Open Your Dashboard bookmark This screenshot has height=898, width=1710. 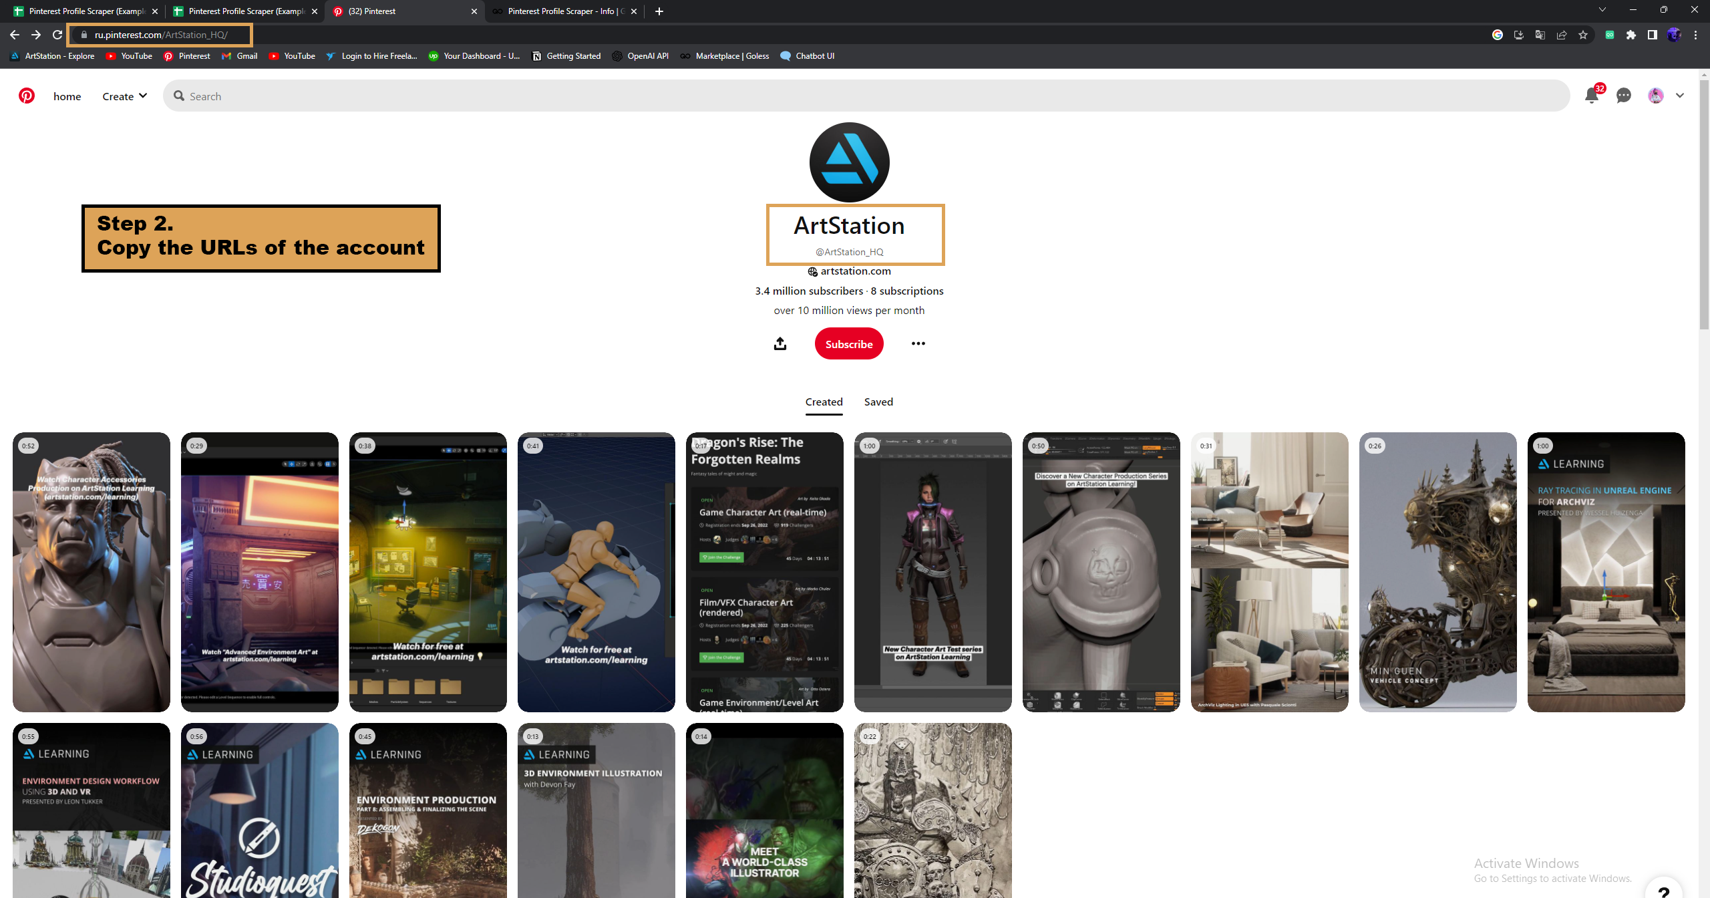(x=474, y=56)
